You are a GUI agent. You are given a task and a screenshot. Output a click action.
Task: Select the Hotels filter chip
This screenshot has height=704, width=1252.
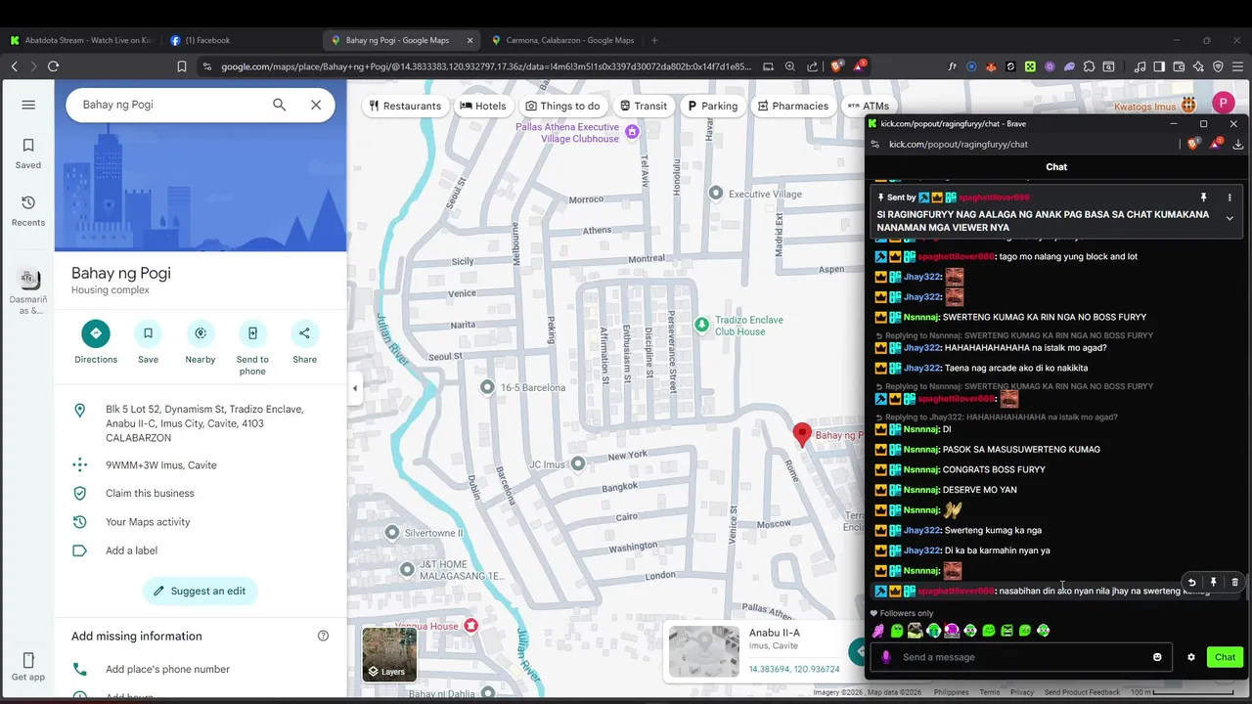[483, 106]
